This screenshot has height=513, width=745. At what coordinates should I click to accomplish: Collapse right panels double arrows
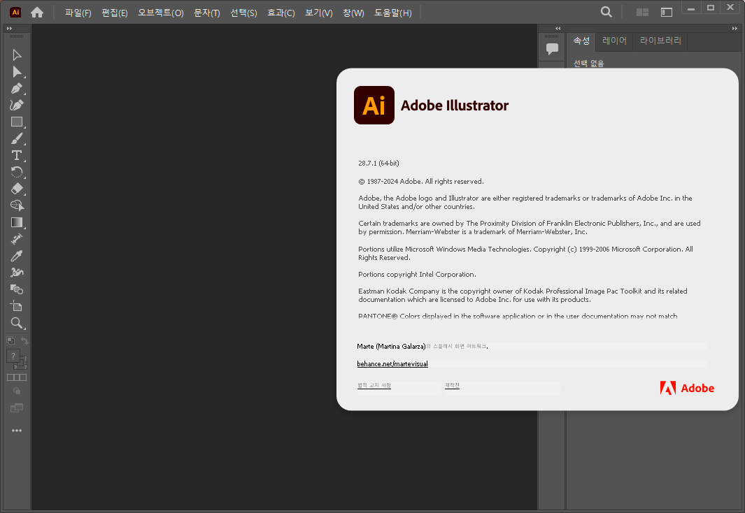(x=735, y=29)
